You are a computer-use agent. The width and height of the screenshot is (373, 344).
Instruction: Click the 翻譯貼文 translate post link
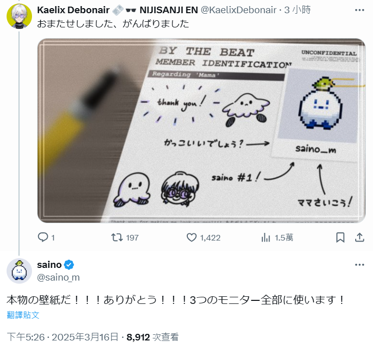[x=23, y=315]
